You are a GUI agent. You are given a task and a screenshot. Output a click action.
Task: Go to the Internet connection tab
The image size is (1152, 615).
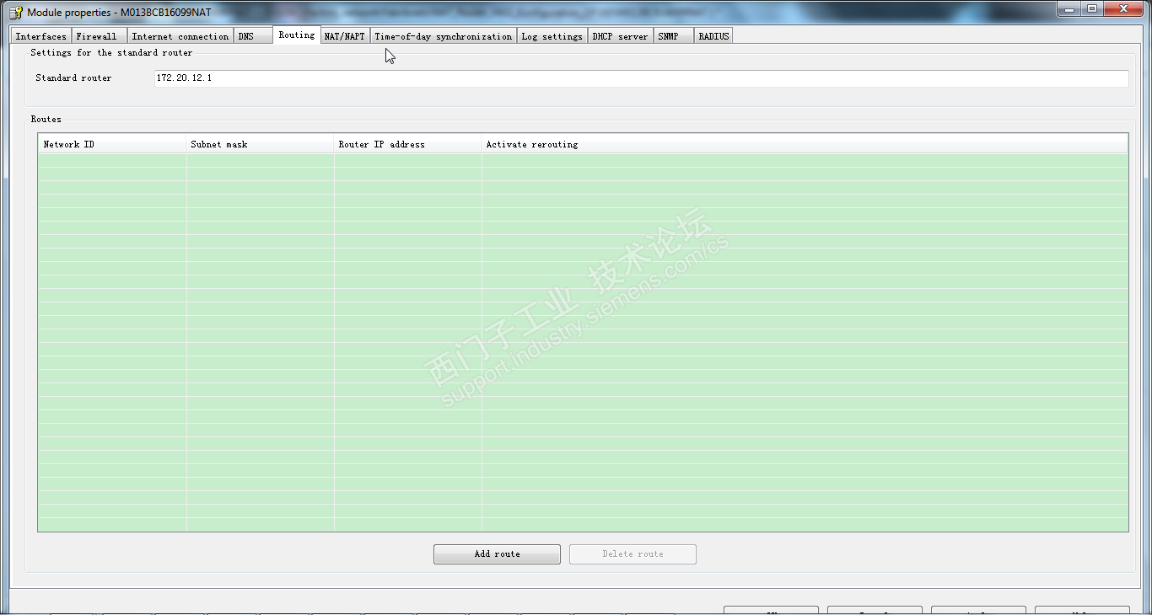(x=180, y=36)
